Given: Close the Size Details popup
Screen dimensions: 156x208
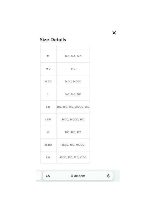Looking at the screenshot, I should pyautogui.click(x=114, y=33).
